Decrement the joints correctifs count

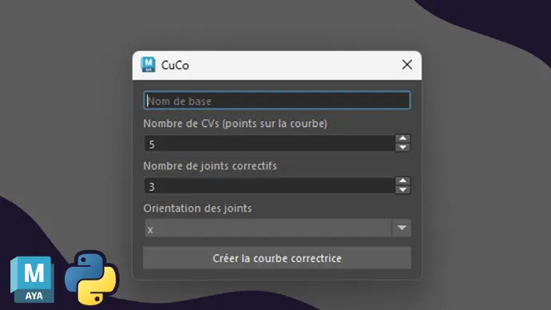tap(402, 189)
